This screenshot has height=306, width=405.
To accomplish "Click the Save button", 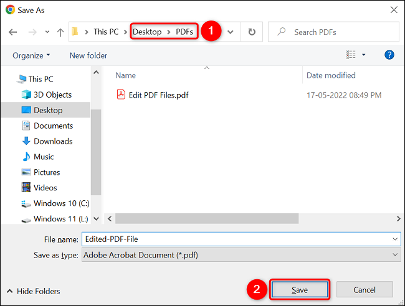I will pos(299,290).
